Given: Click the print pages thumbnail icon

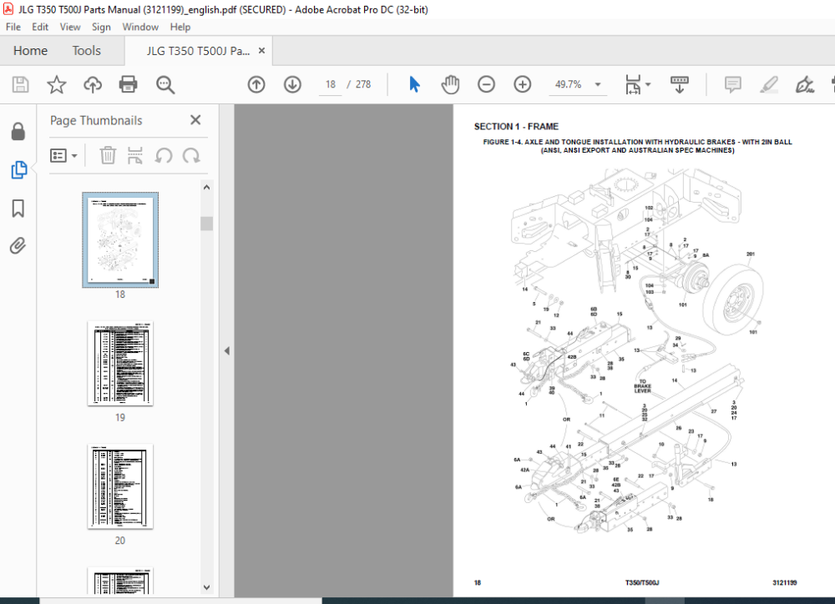Looking at the screenshot, I should point(135,155).
